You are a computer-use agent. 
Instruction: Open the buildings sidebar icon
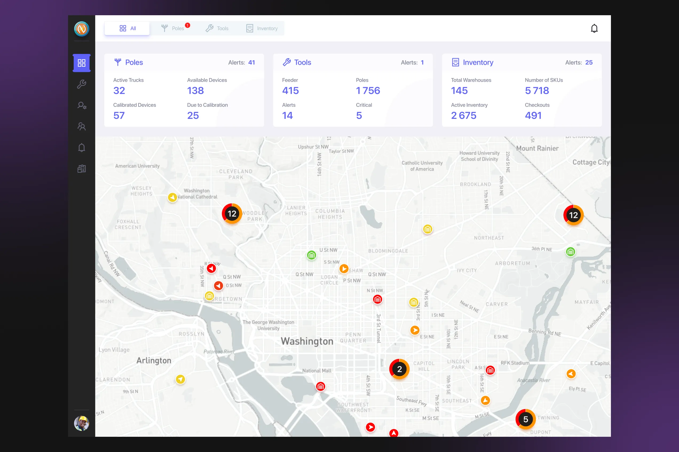tap(81, 169)
